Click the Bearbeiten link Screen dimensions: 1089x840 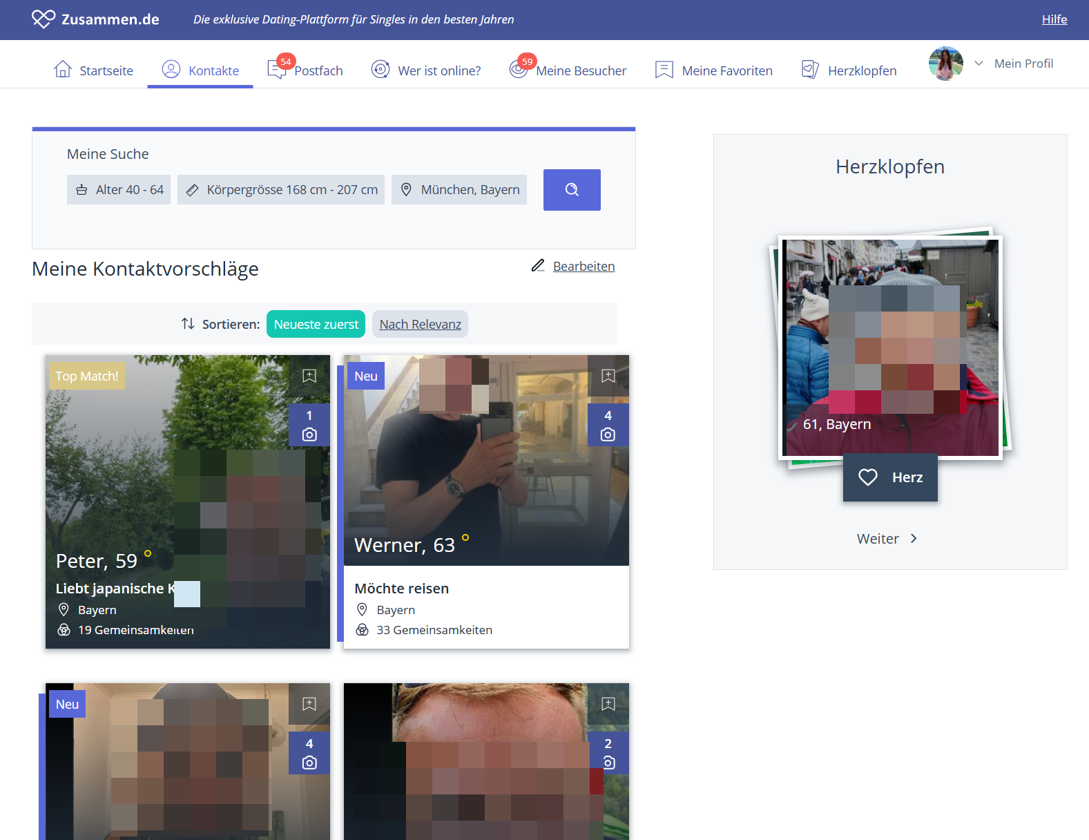584,266
